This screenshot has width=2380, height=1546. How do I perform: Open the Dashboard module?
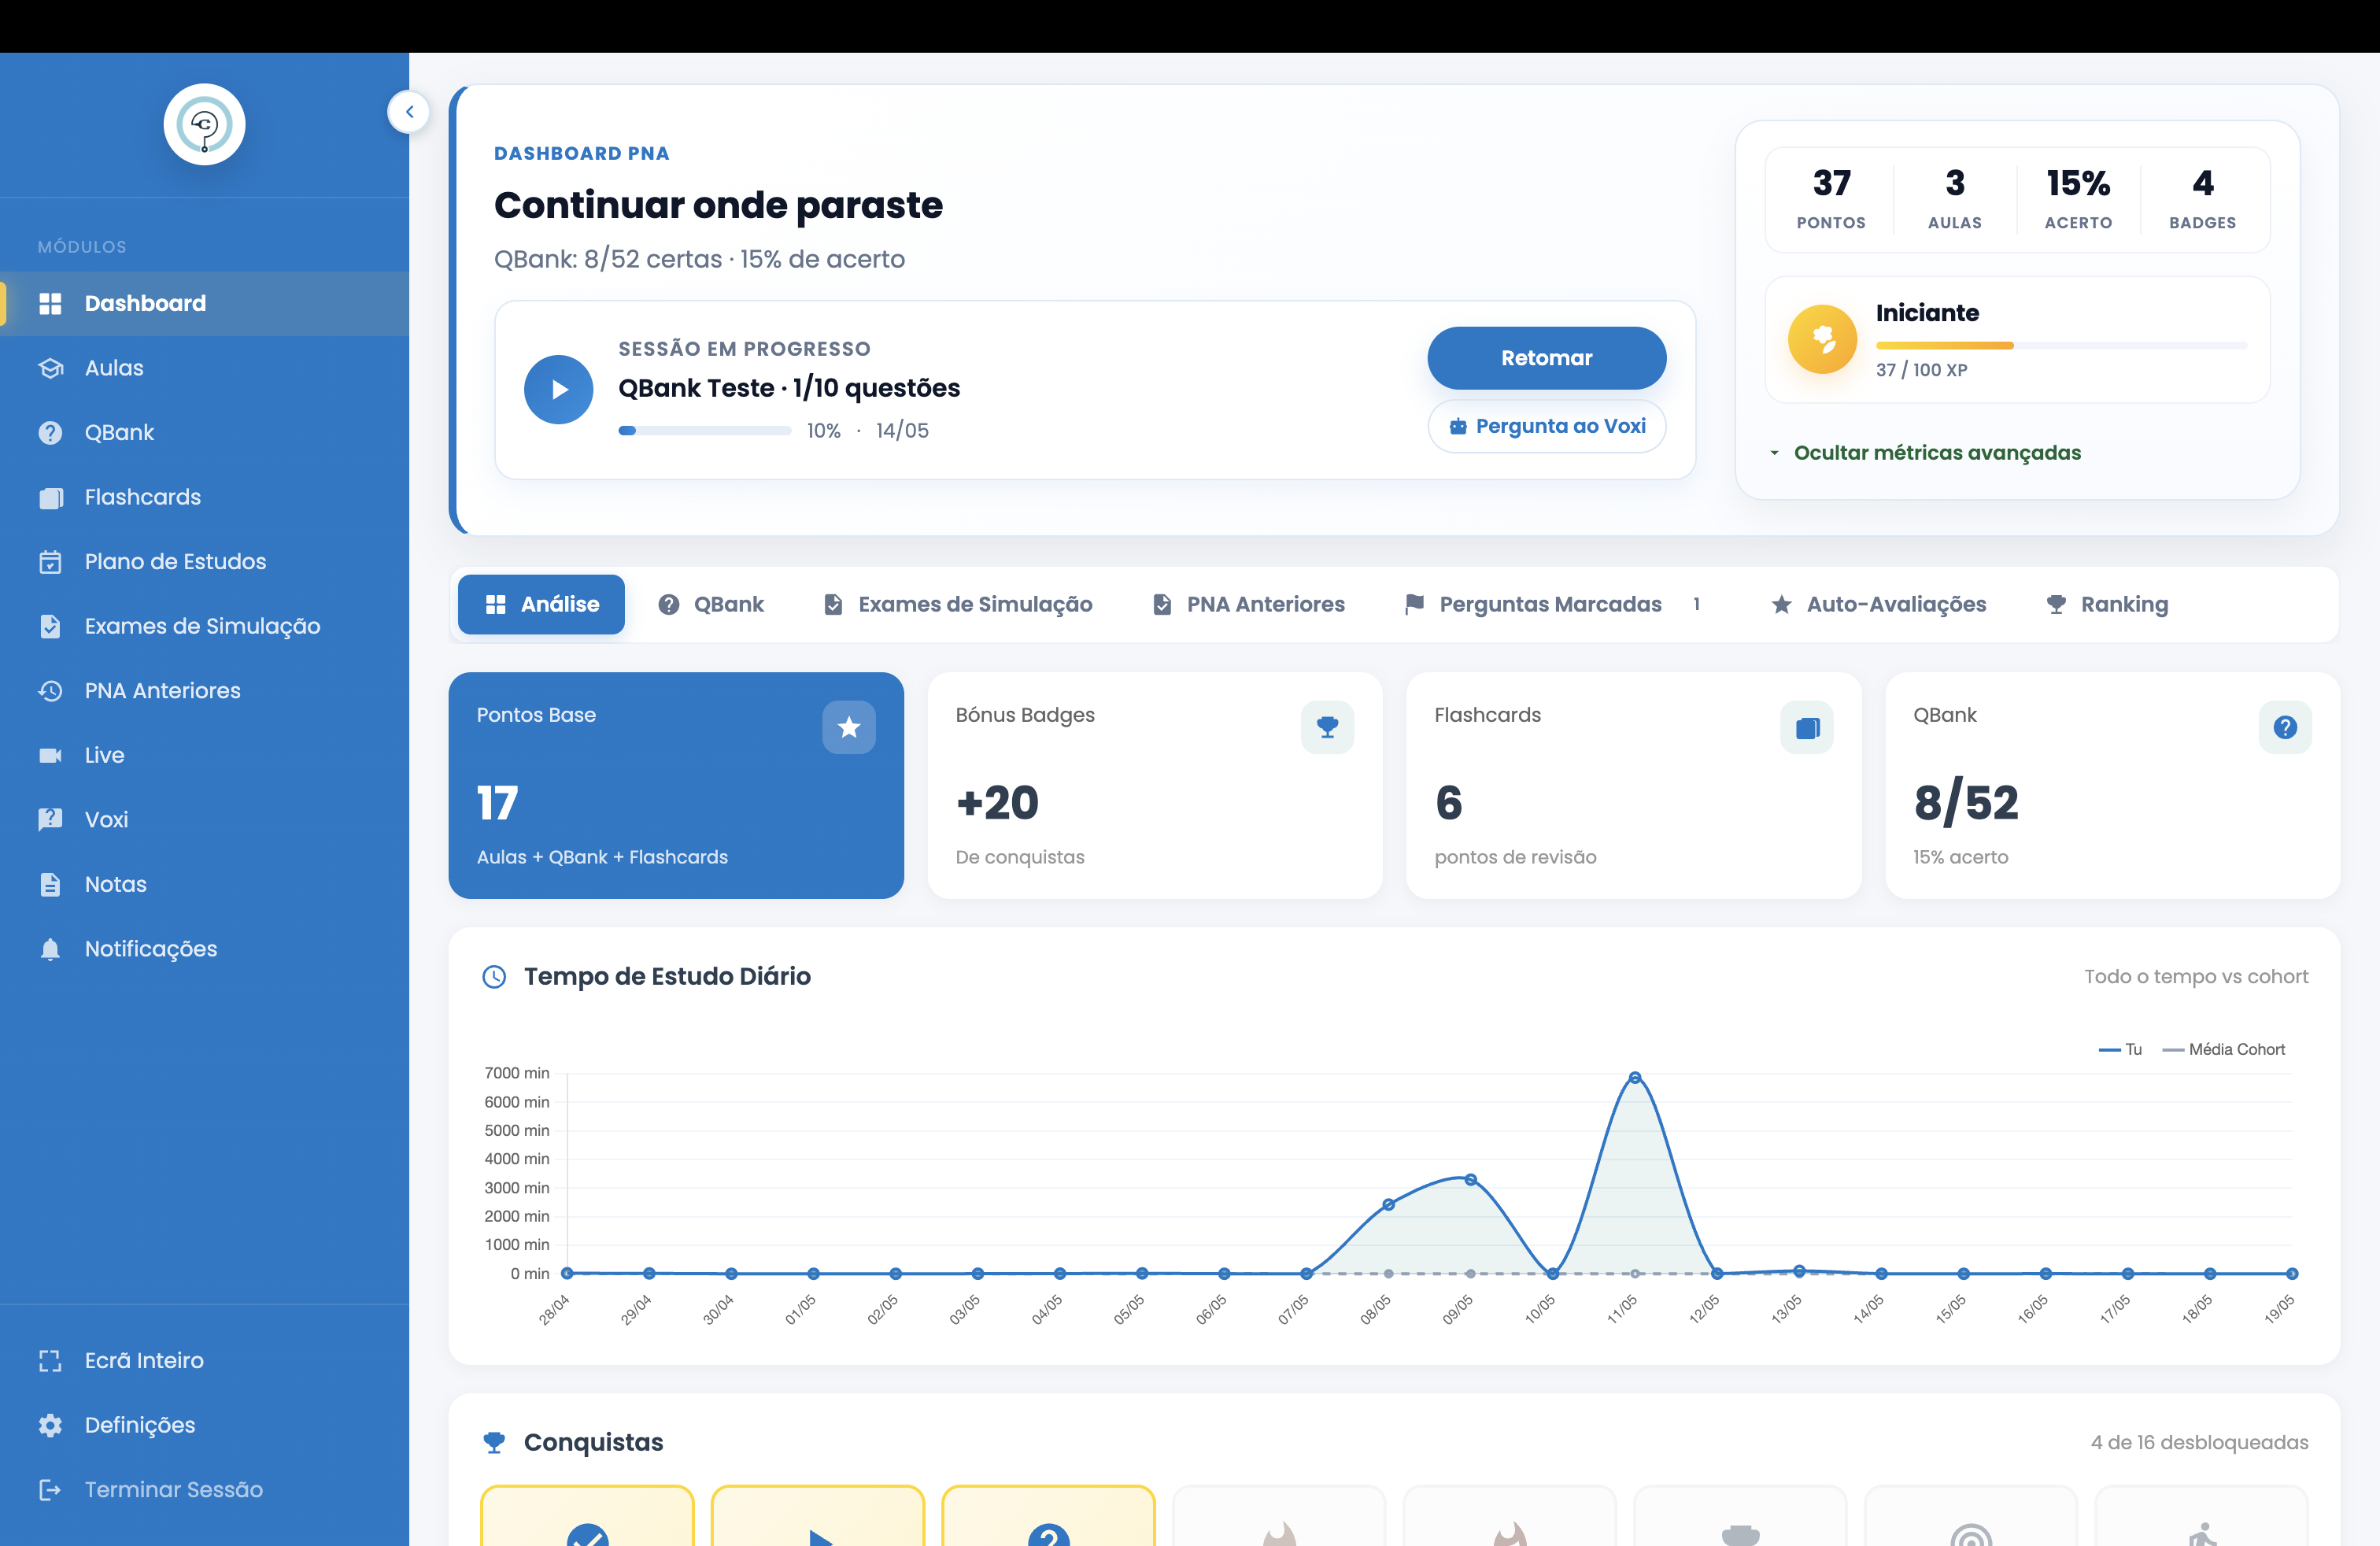204,303
